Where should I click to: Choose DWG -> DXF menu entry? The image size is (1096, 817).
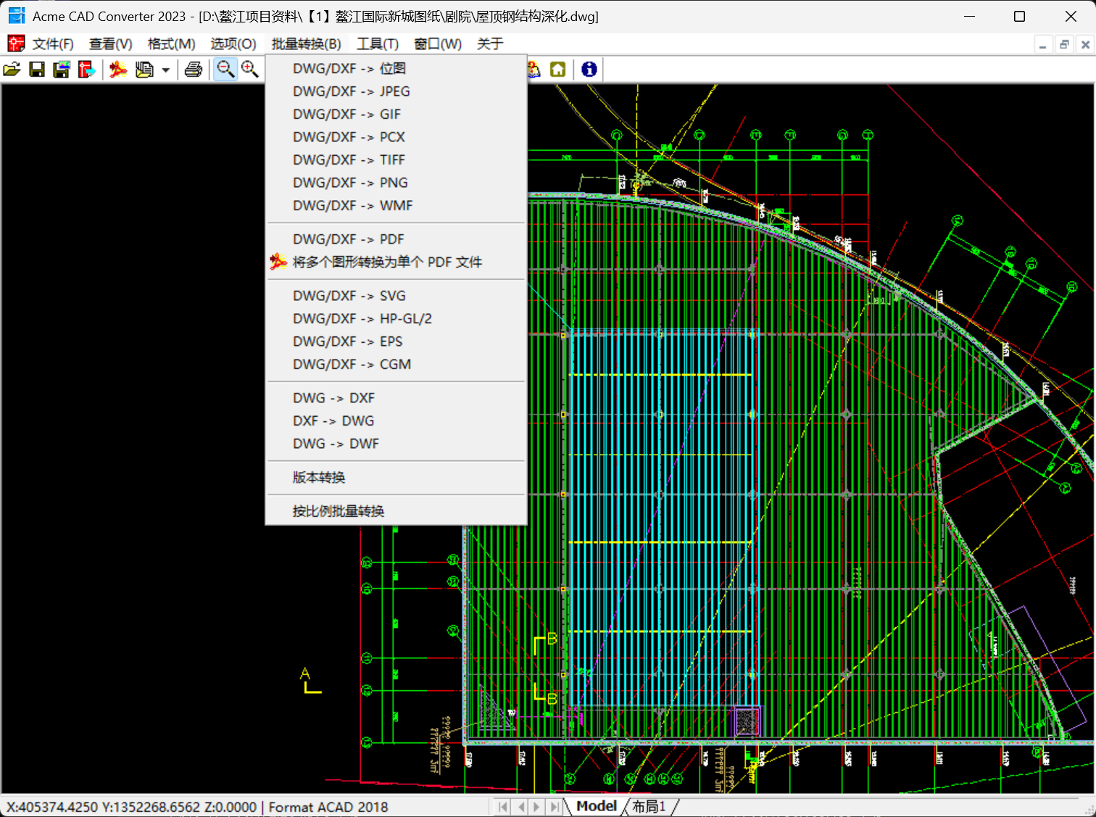coord(396,398)
